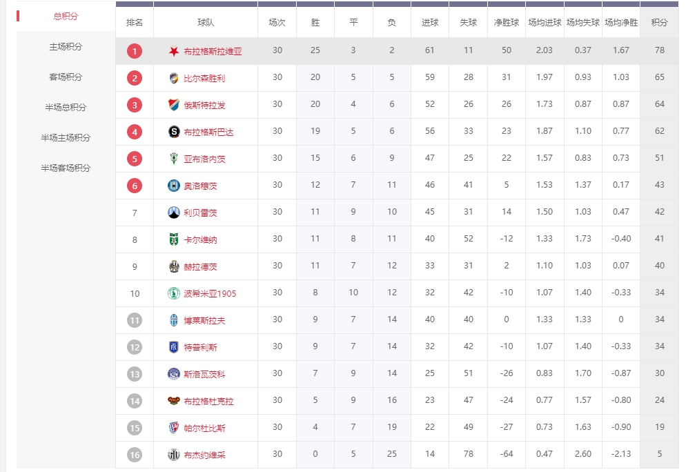Click the 帕尔杜比斯 club crest
This screenshot has width=686, height=472.
pyautogui.click(x=174, y=428)
